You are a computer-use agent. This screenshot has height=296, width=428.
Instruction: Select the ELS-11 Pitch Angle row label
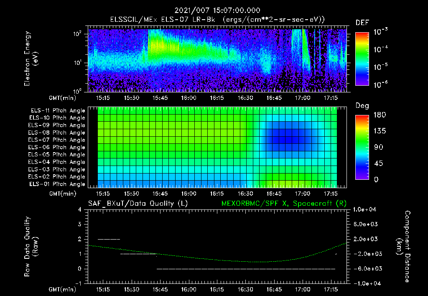(x=58, y=111)
